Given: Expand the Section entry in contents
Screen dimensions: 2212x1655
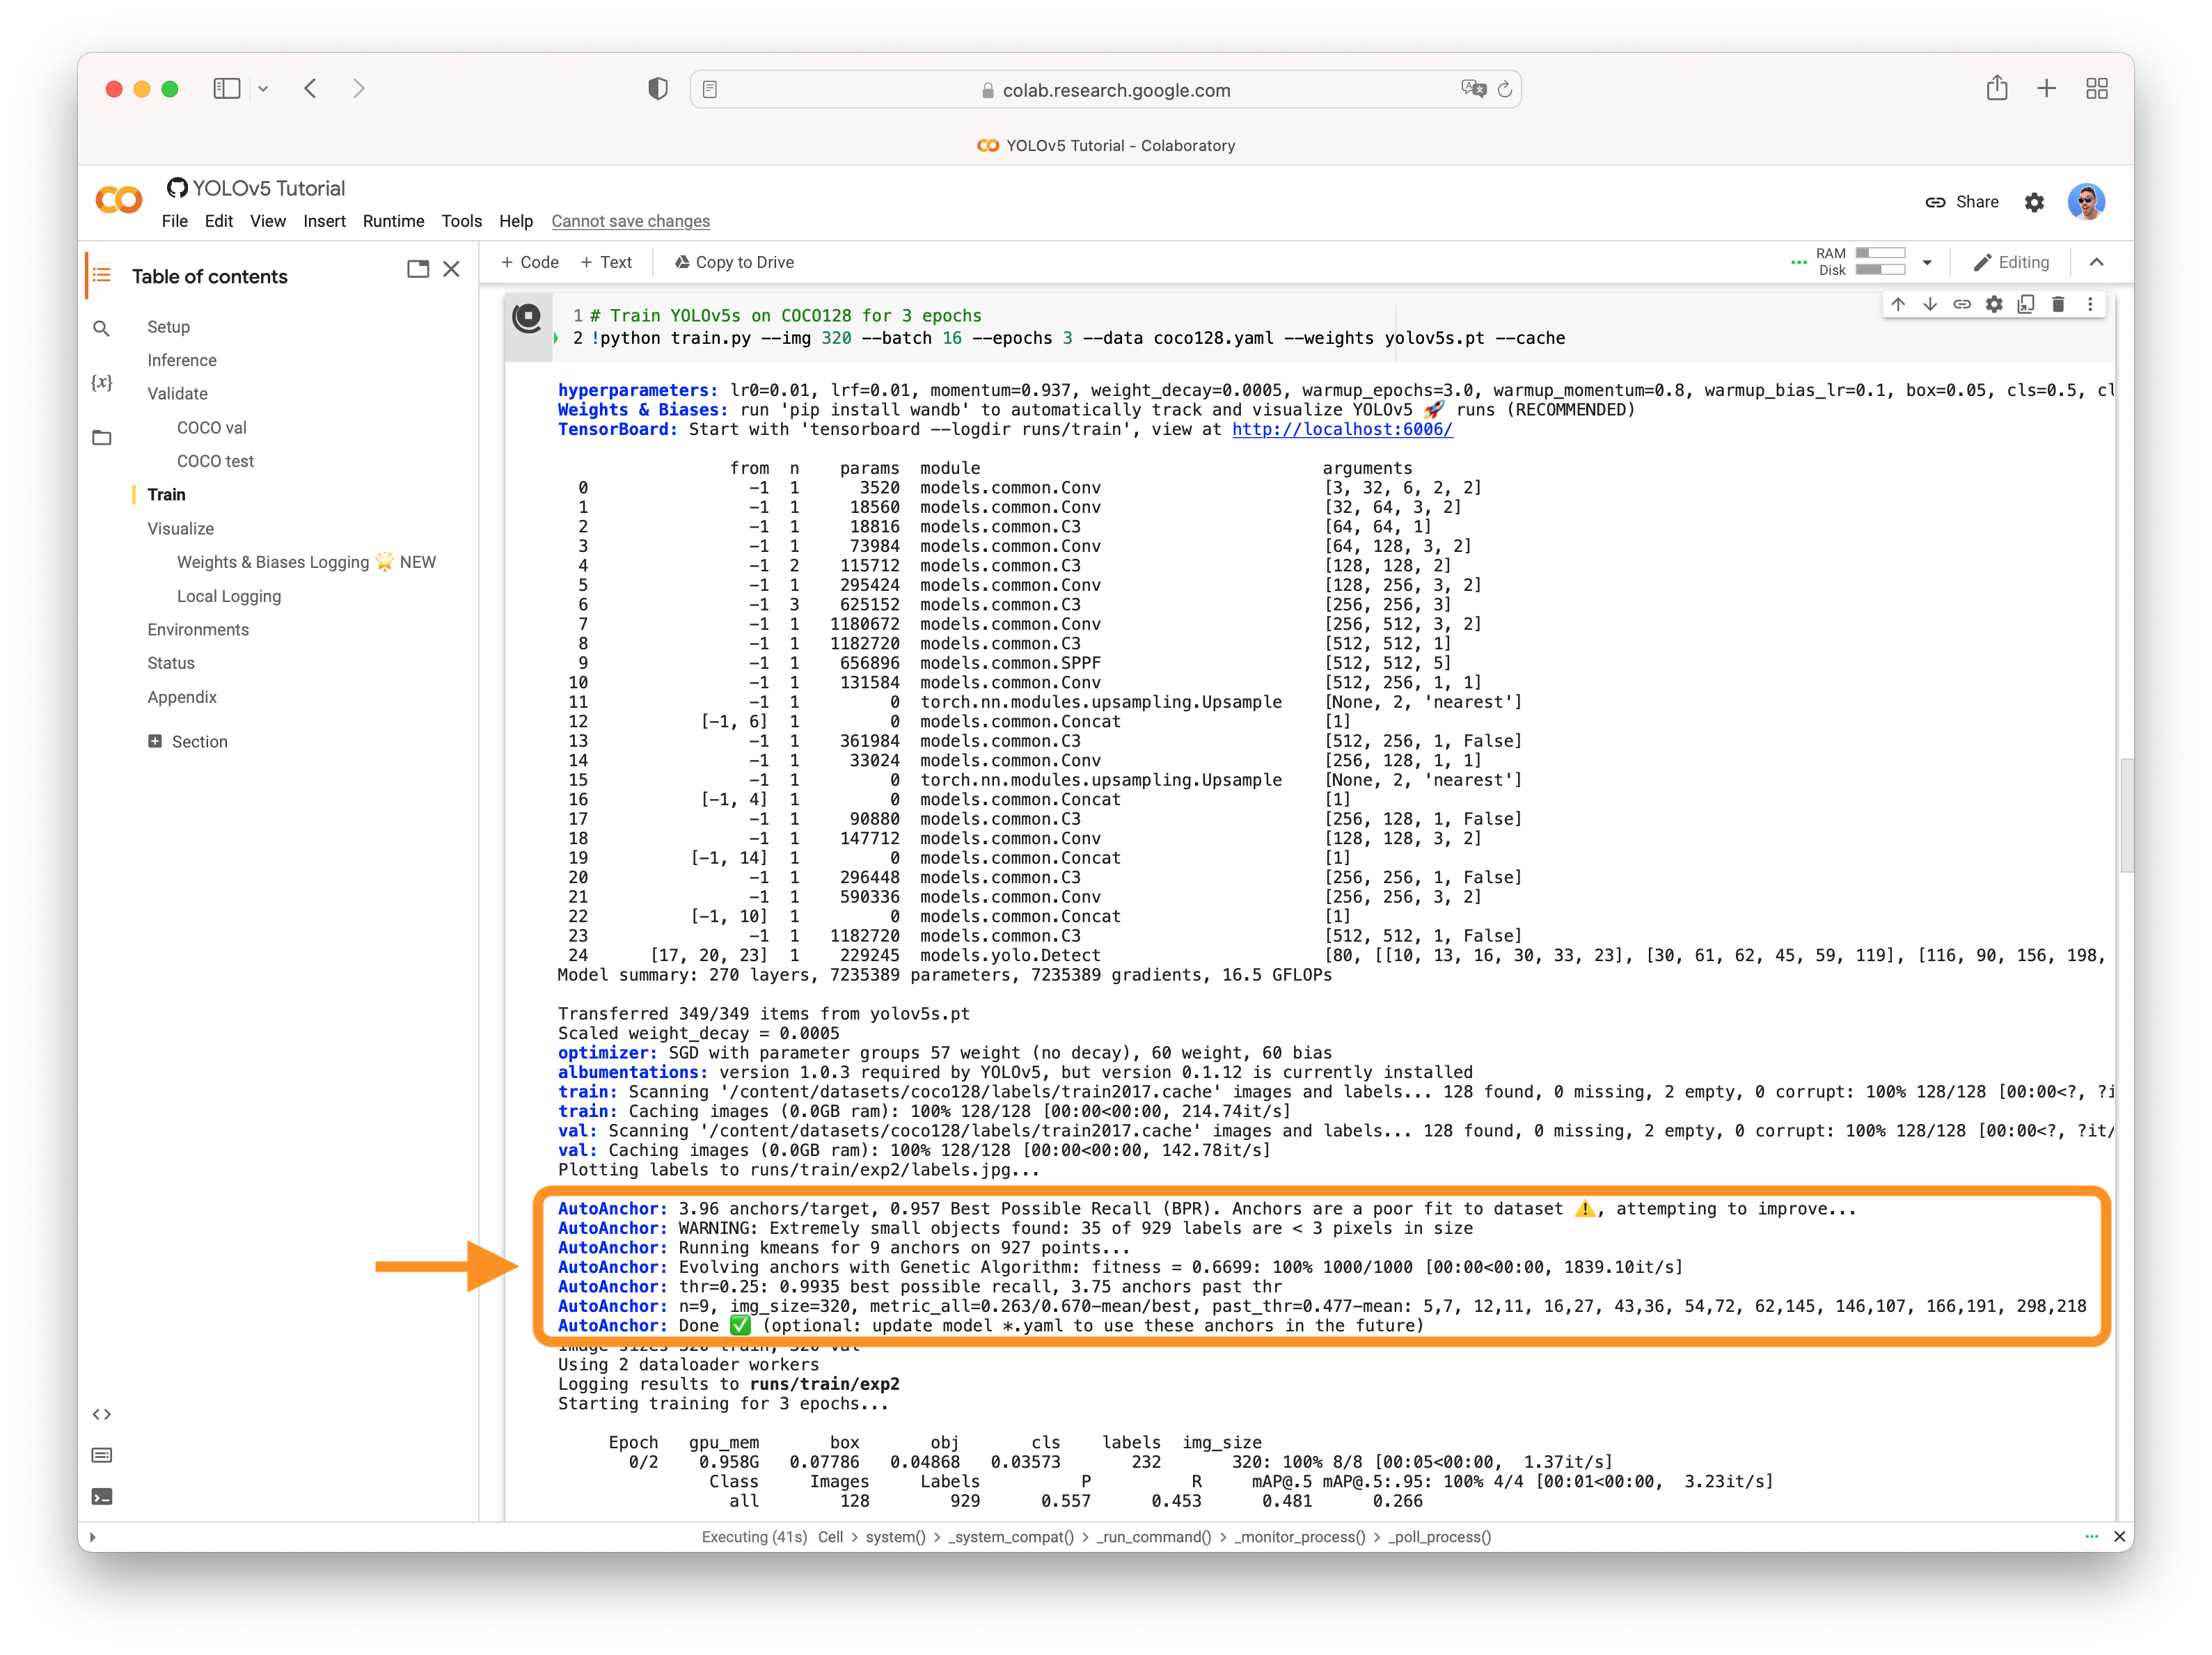Looking at the screenshot, I should click(155, 741).
